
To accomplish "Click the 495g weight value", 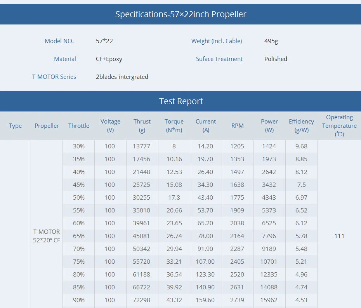I will (271, 41).
